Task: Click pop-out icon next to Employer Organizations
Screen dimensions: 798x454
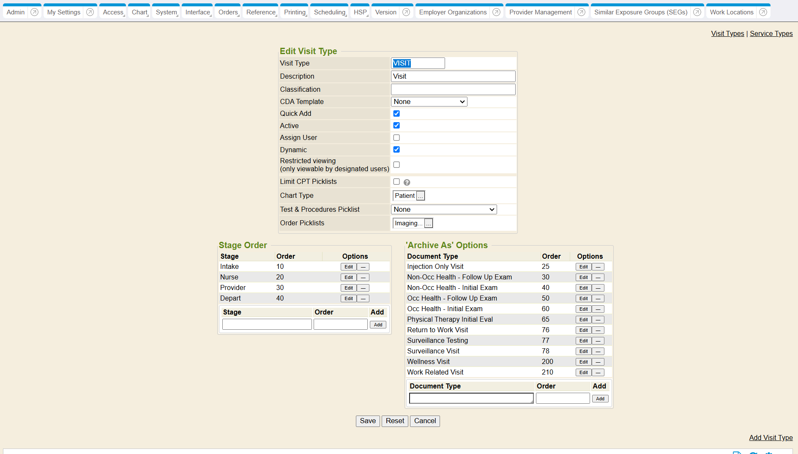Action: (497, 12)
